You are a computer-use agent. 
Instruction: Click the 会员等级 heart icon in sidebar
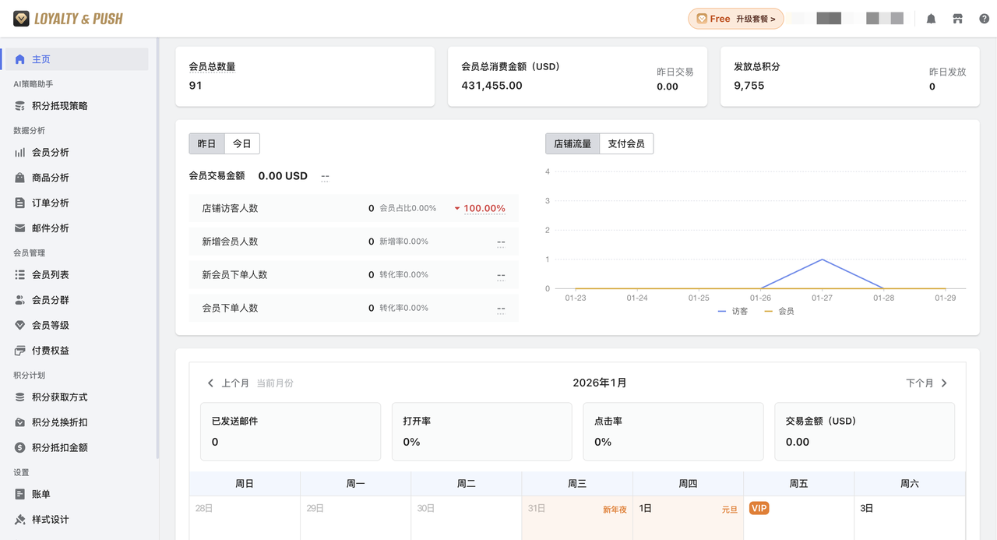tap(19, 325)
